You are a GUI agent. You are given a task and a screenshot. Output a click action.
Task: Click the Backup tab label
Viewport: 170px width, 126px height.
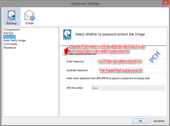click(11, 23)
